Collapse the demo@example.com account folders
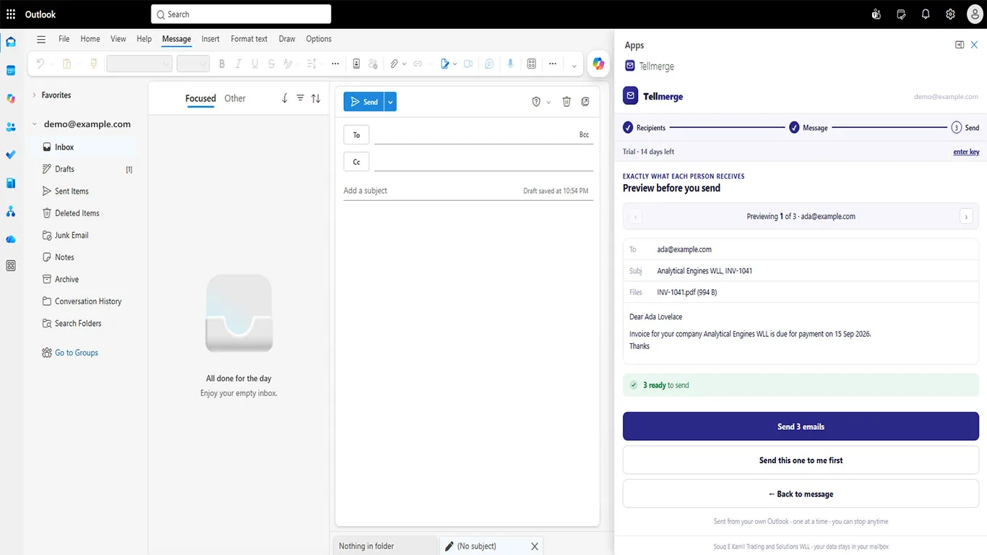The width and height of the screenshot is (987, 555). (34, 124)
